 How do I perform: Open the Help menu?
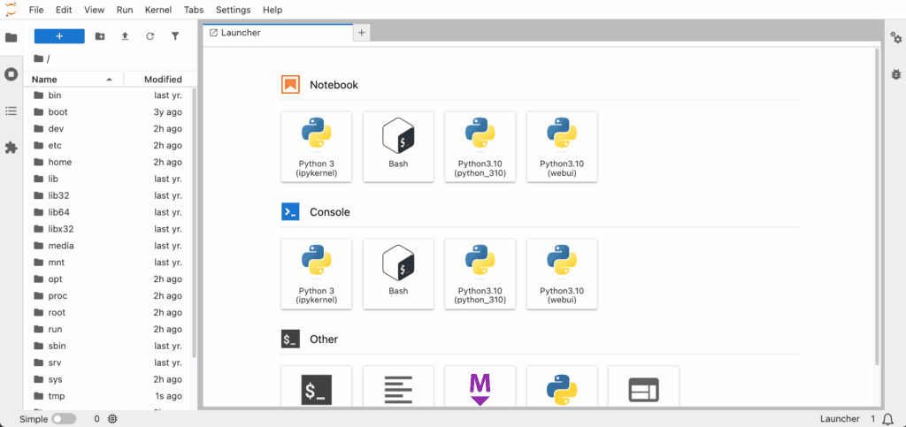(273, 10)
